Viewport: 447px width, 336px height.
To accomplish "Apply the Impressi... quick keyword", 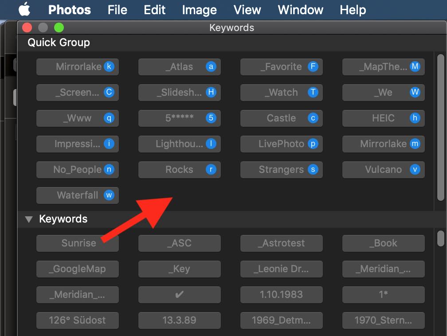I will coord(78,144).
